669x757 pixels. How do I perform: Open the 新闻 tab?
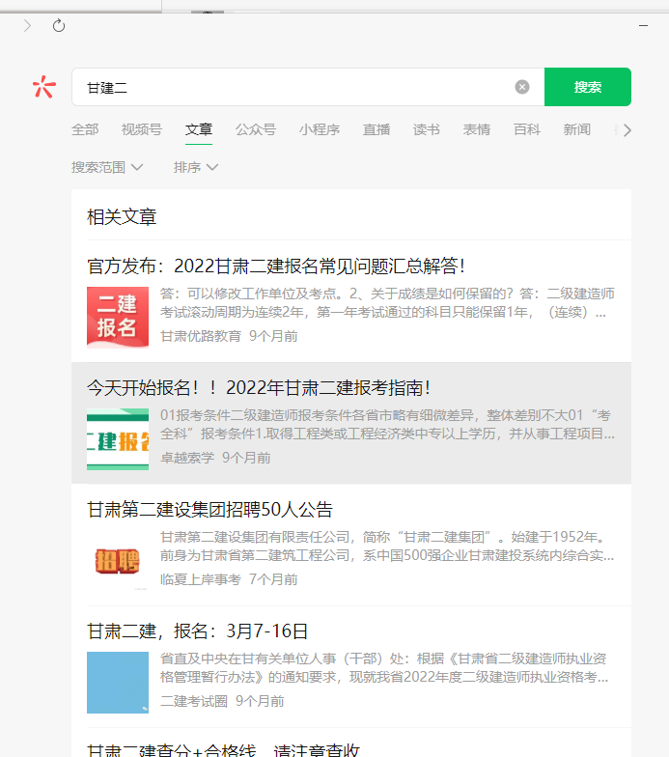pyautogui.click(x=577, y=129)
